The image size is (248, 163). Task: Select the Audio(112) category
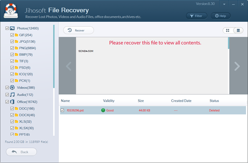pos(25,95)
